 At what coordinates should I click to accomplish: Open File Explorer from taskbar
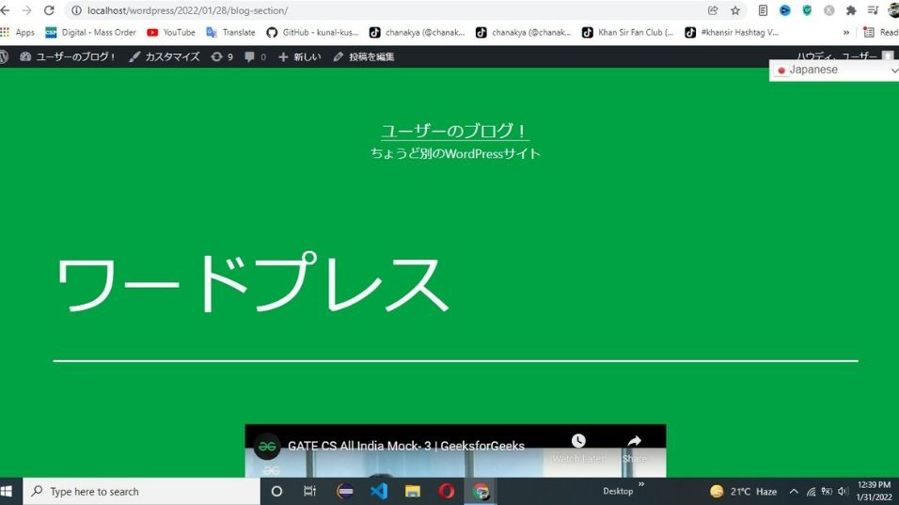tap(412, 491)
